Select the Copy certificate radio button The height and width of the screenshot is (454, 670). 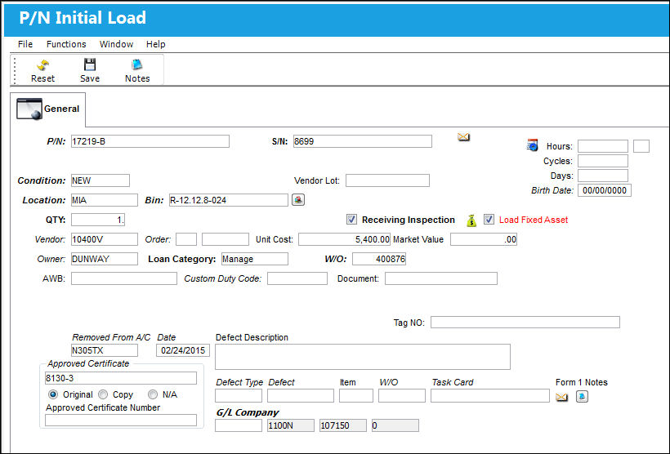tap(103, 394)
